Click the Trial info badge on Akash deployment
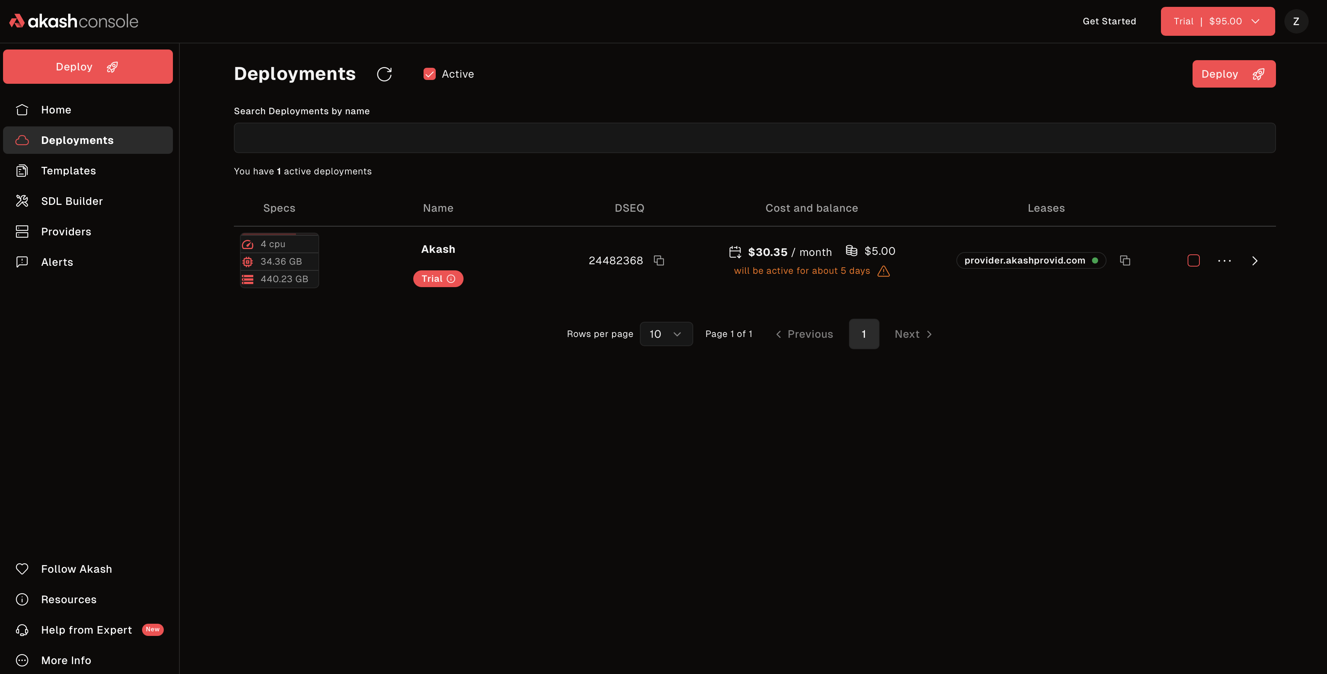This screenshot has width=1327, height=674. click(x=452, y=279)
